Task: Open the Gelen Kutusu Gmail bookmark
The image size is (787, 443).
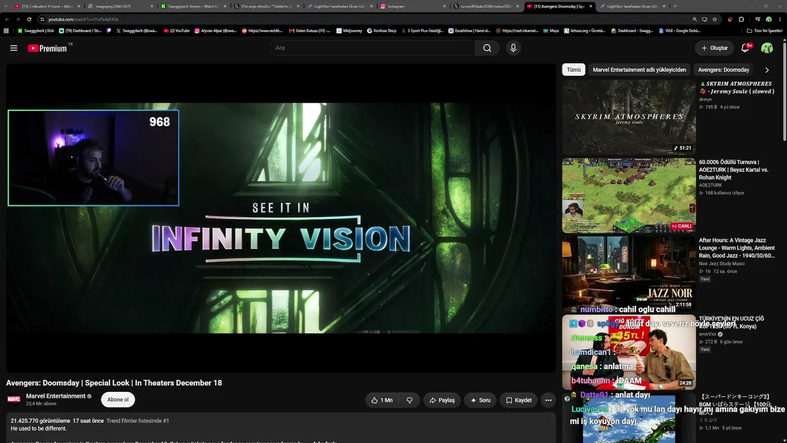Action: point(309,30)
